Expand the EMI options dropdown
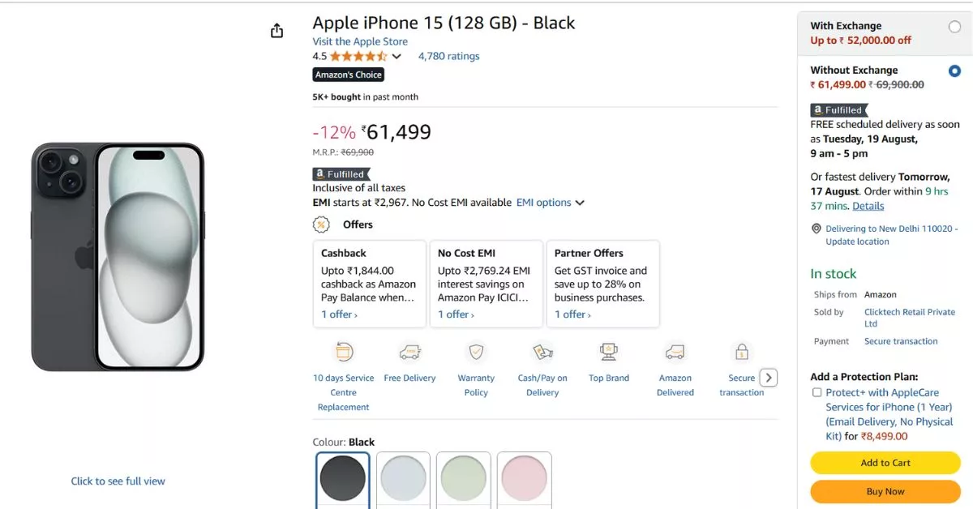The width and height of the screenshot is (973, 509). pyautogui.click(x=550, y=202)
